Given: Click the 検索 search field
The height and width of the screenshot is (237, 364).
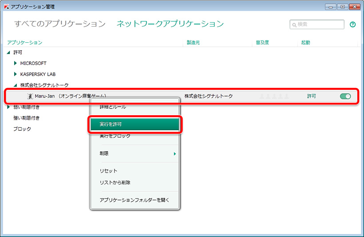Looking at the screenshot, I should click(x=317, y=24).
